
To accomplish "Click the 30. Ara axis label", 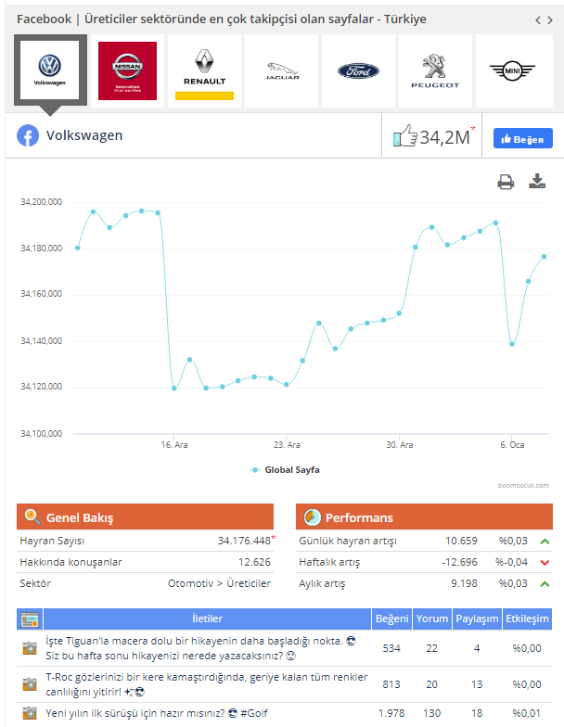I will [399, 445].
